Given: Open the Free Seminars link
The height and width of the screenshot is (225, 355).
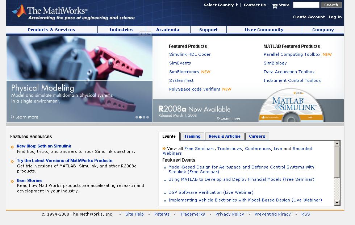Looking at the screenshot, I should (199, 149).
